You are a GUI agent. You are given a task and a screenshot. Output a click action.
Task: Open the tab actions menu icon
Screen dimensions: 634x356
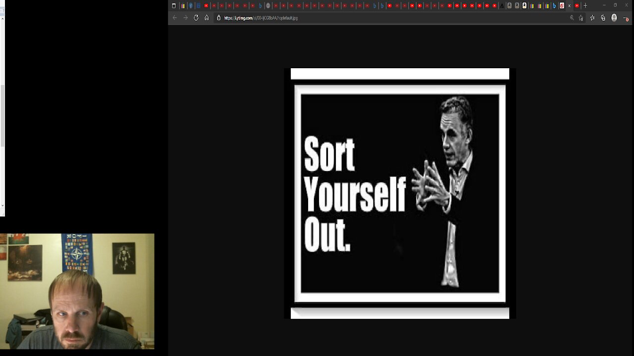tap(174, 6)
